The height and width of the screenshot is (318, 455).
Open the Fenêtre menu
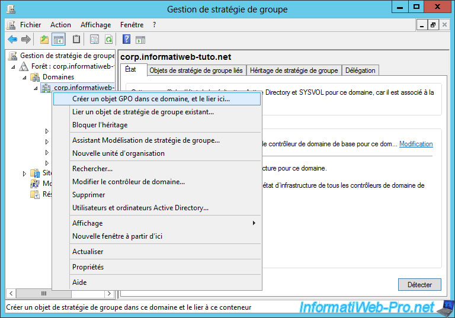pyautogui.click(x=132, y=25)
